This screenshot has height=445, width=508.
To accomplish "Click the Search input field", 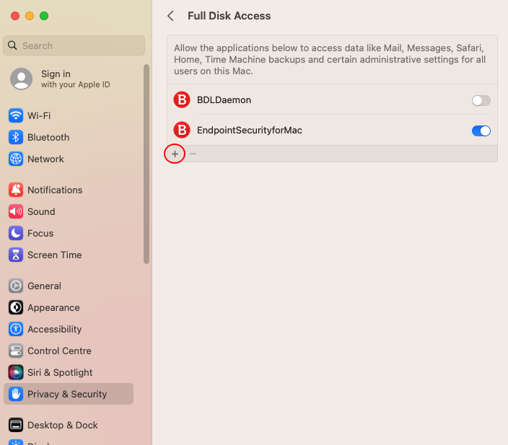I will (x=74, y=45).
